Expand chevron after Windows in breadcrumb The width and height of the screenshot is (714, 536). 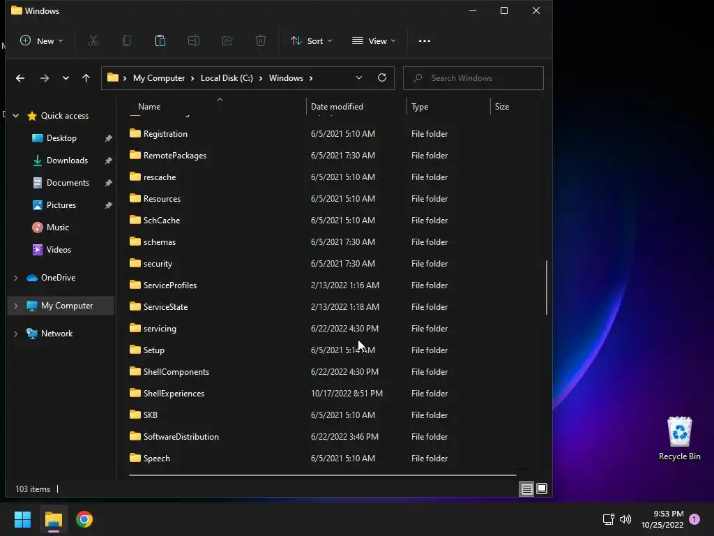click(311, 78)
